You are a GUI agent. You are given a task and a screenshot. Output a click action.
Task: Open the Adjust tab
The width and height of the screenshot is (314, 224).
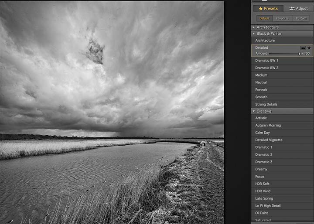click(298, 8)
